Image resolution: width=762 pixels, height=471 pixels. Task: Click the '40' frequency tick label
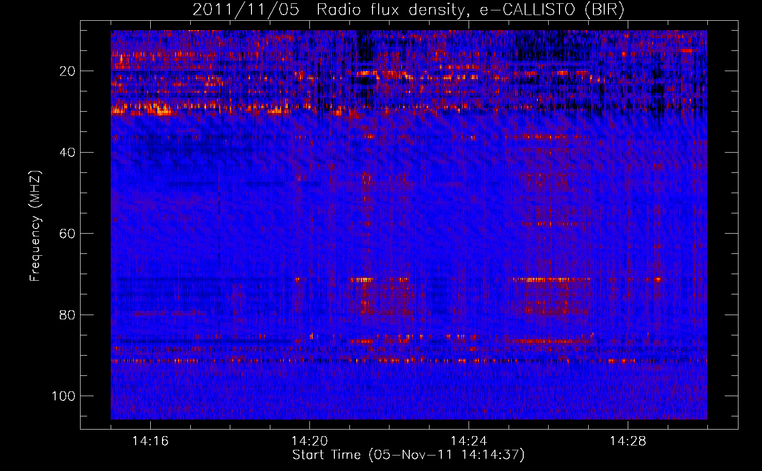68,152
